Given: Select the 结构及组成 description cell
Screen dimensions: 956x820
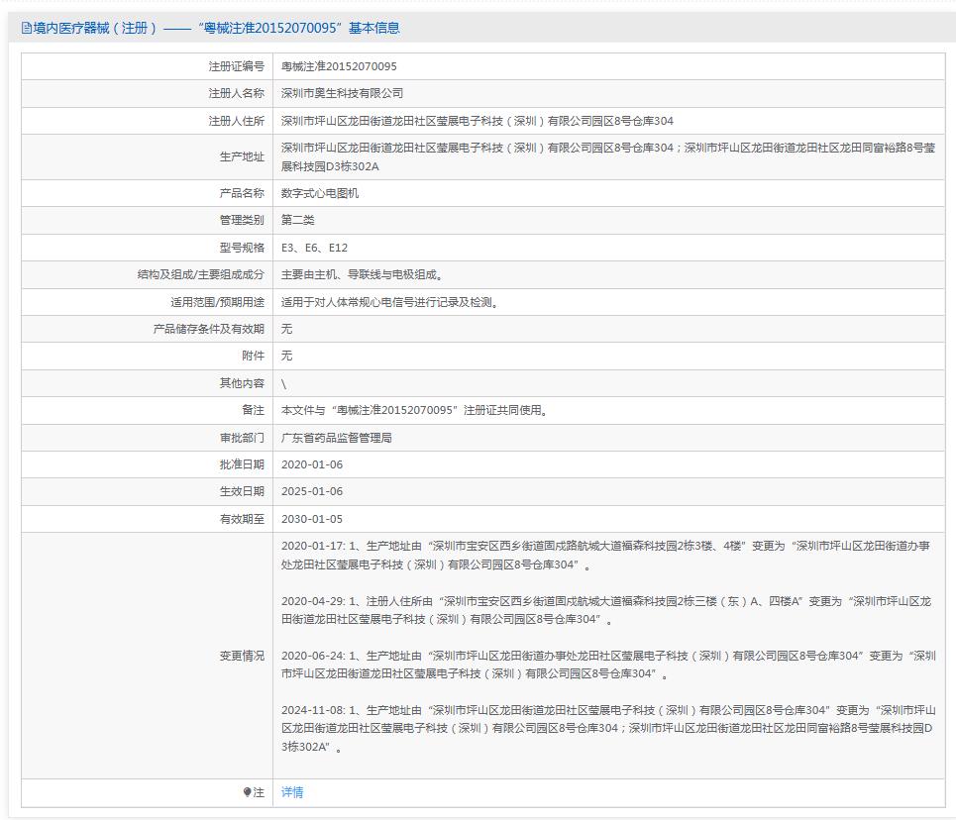Looking at the screenshot, I should (347, 274).
